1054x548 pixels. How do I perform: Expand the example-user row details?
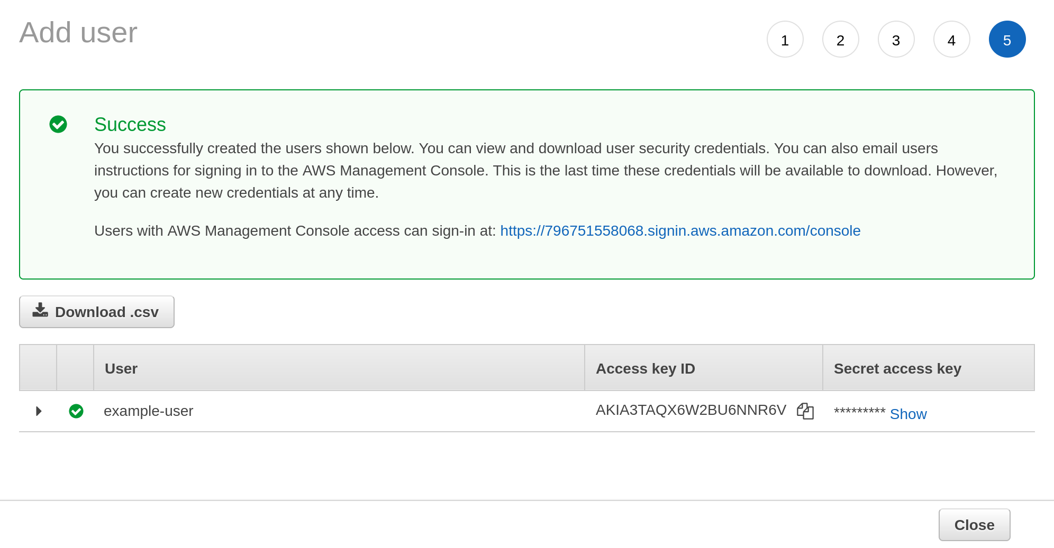tap(38, 411)
